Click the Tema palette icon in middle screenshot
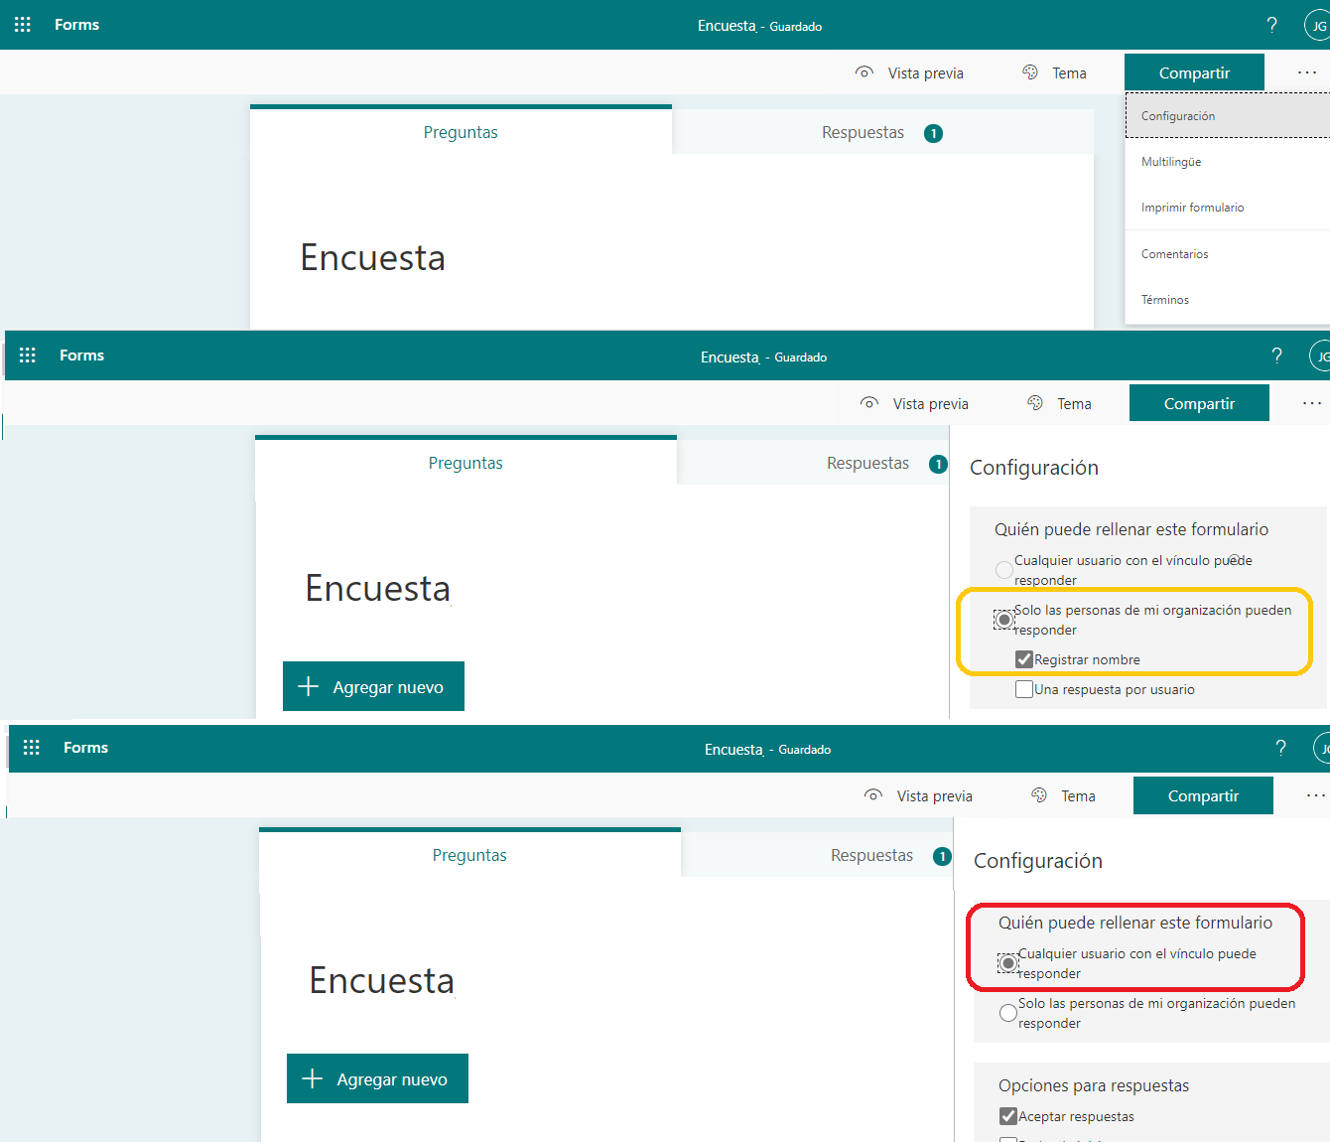This screenshot has width=1330, height=1142. (1035, 403)
